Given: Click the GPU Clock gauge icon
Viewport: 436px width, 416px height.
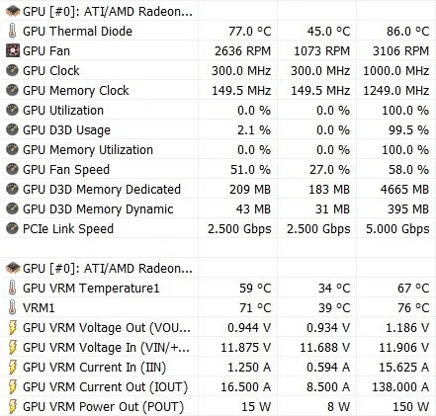Looking at the screenshot, I should click(13, 70).
